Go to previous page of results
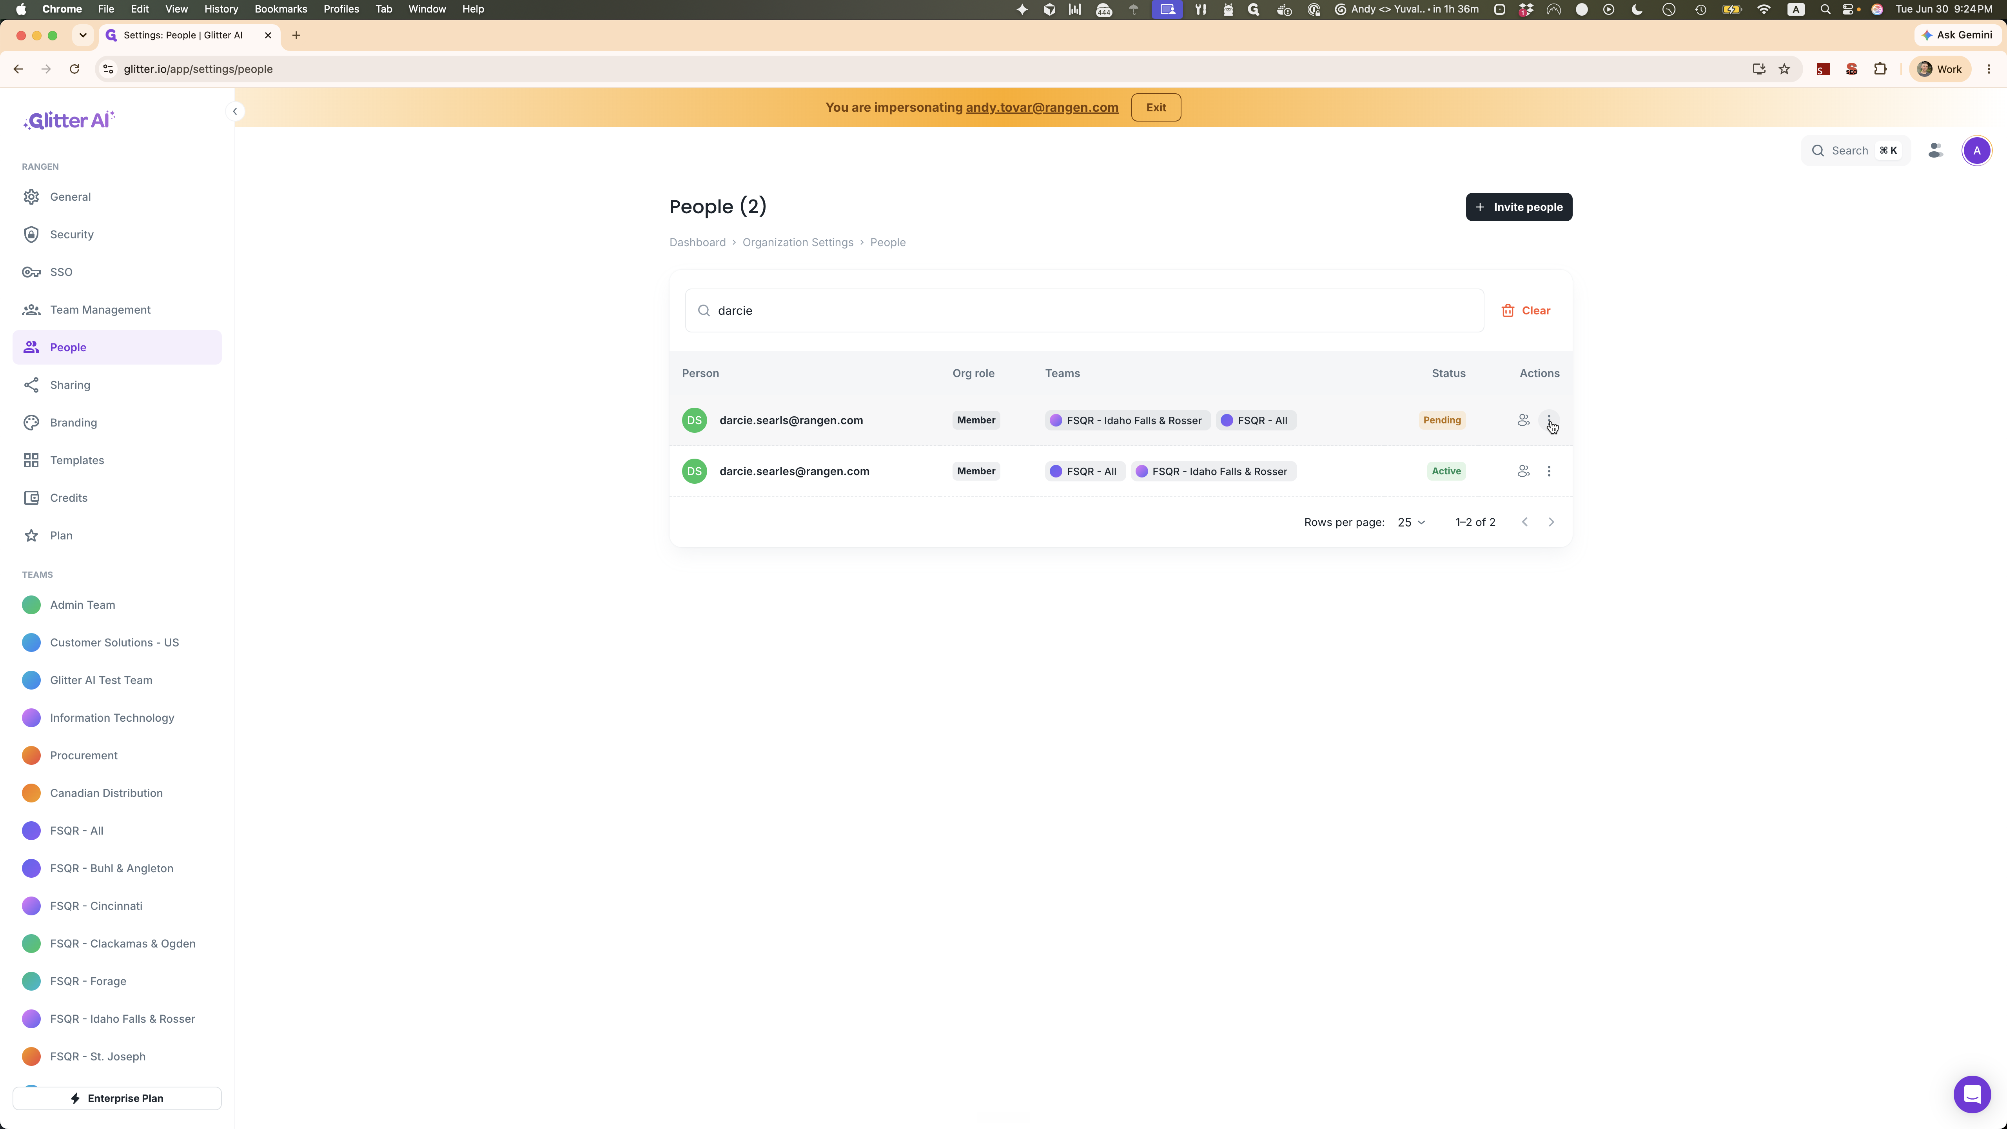 point(1525,522)
